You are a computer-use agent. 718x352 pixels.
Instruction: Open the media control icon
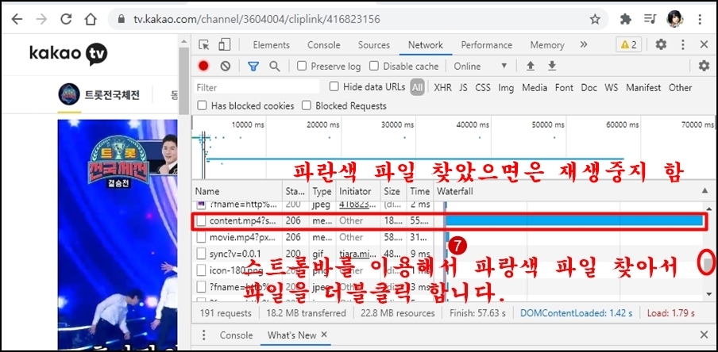650,19
